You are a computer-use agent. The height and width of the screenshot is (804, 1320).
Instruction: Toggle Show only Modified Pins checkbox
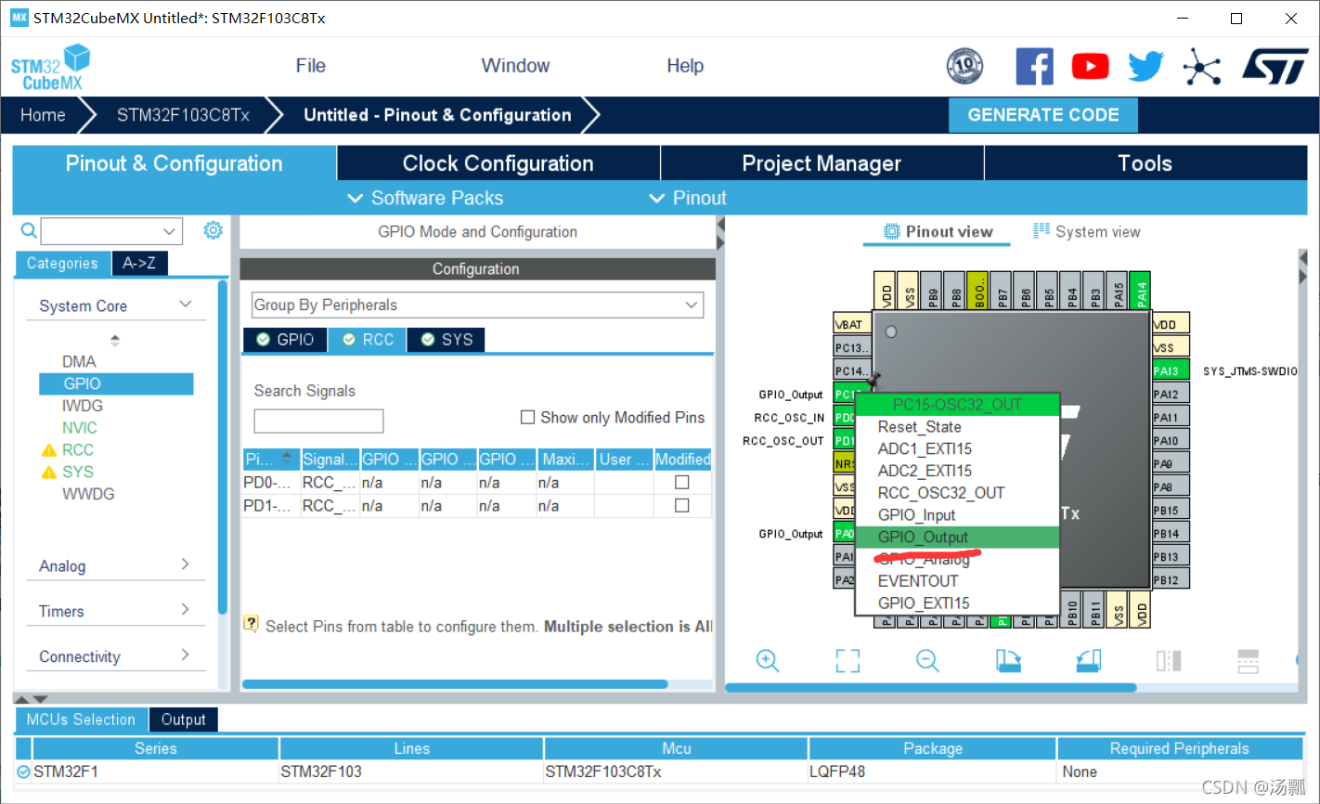point(527,417)
